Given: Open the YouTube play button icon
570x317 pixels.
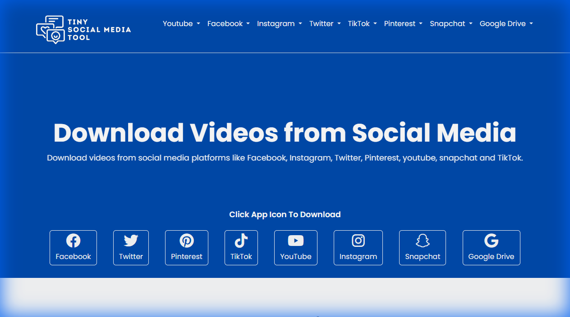Looking at the screenshot, I should 295,241.
